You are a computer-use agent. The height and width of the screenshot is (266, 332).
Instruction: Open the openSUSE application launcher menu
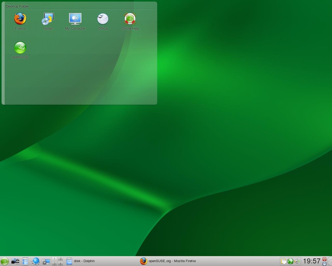pyautogui.click(x=4, y=261)
